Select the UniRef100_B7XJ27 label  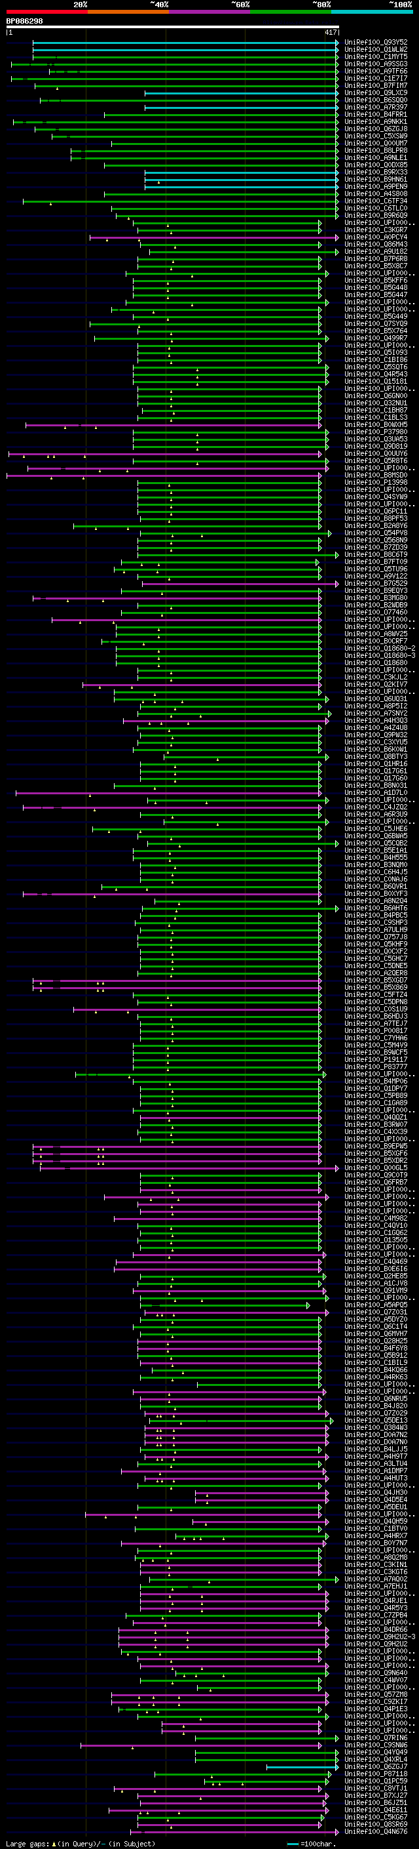(x=376, y=1795)
